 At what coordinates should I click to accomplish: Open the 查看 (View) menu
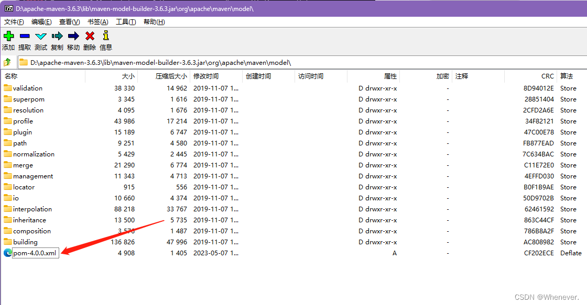(x=69, y=21)
